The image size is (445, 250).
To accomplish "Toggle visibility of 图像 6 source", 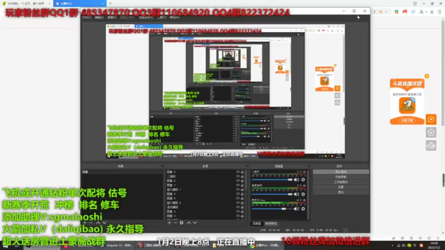I will coord(238,194).
